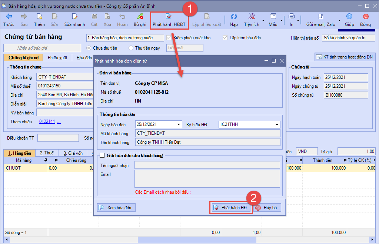This screenshot has width=379, height=244.
Task: Expand the Ký hiệu HĐ dropdown
Action: 277,124
